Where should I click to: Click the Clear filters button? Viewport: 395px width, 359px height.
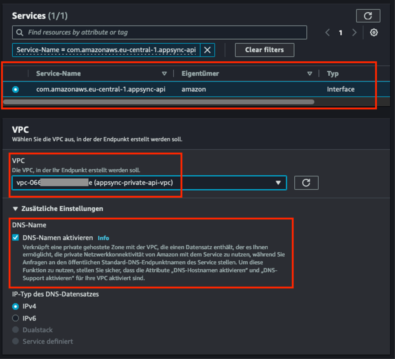(x=264, y=50)
